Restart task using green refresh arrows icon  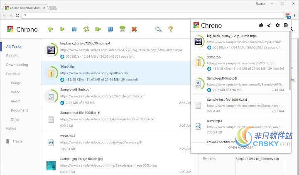pos(86,29)
